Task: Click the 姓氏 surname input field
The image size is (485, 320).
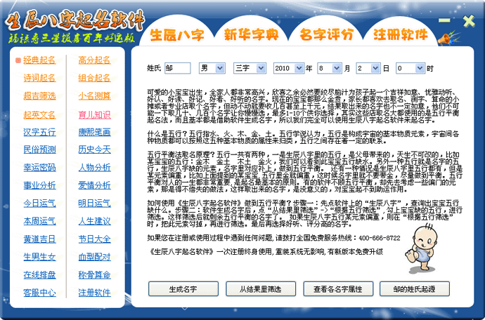Action: 178,68
